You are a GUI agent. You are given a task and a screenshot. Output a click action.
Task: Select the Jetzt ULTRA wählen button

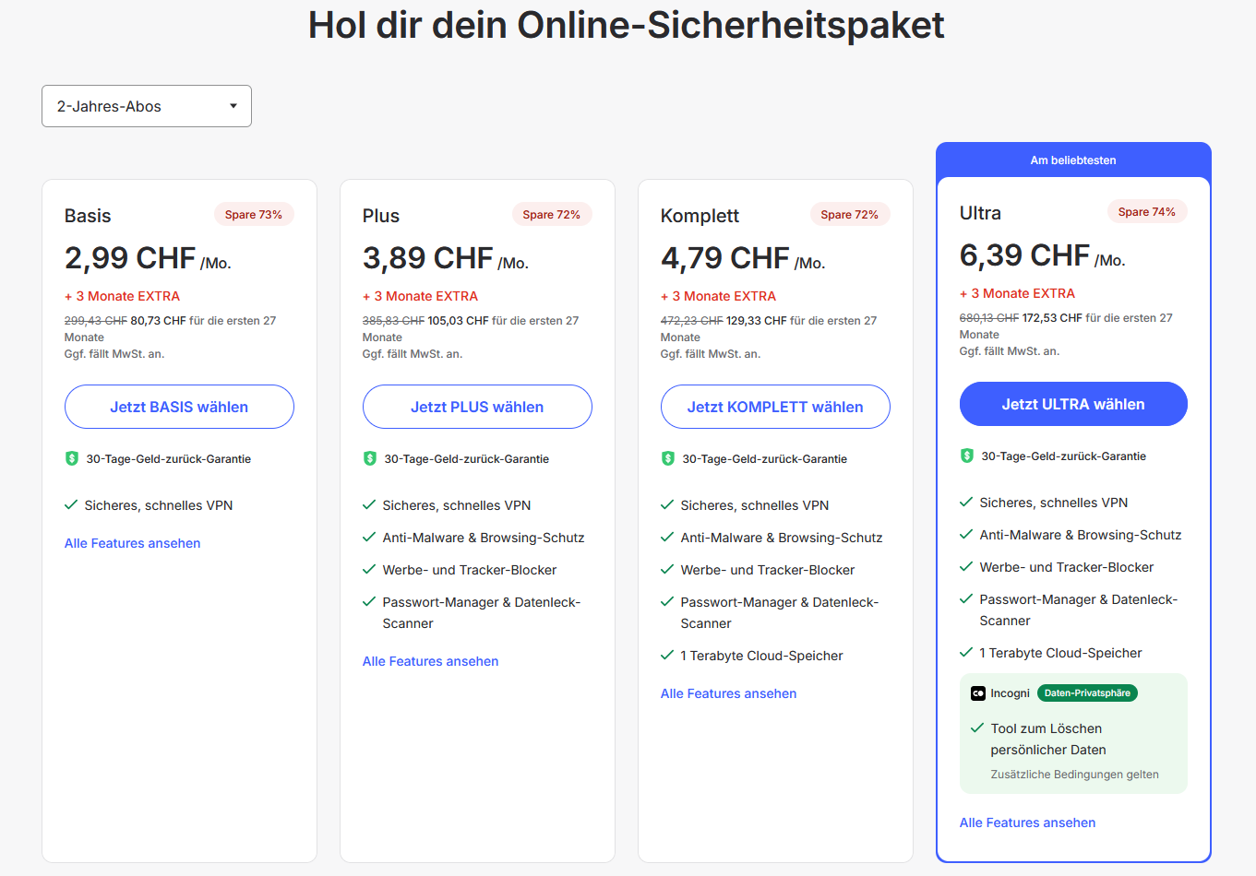(1073, 404)
